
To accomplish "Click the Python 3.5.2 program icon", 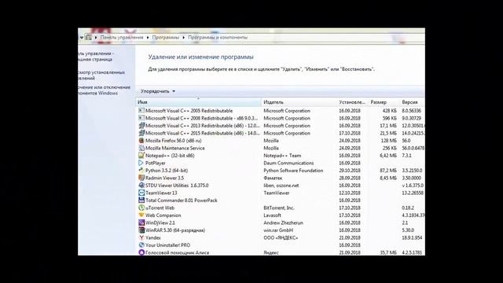I will coord(141,171).
